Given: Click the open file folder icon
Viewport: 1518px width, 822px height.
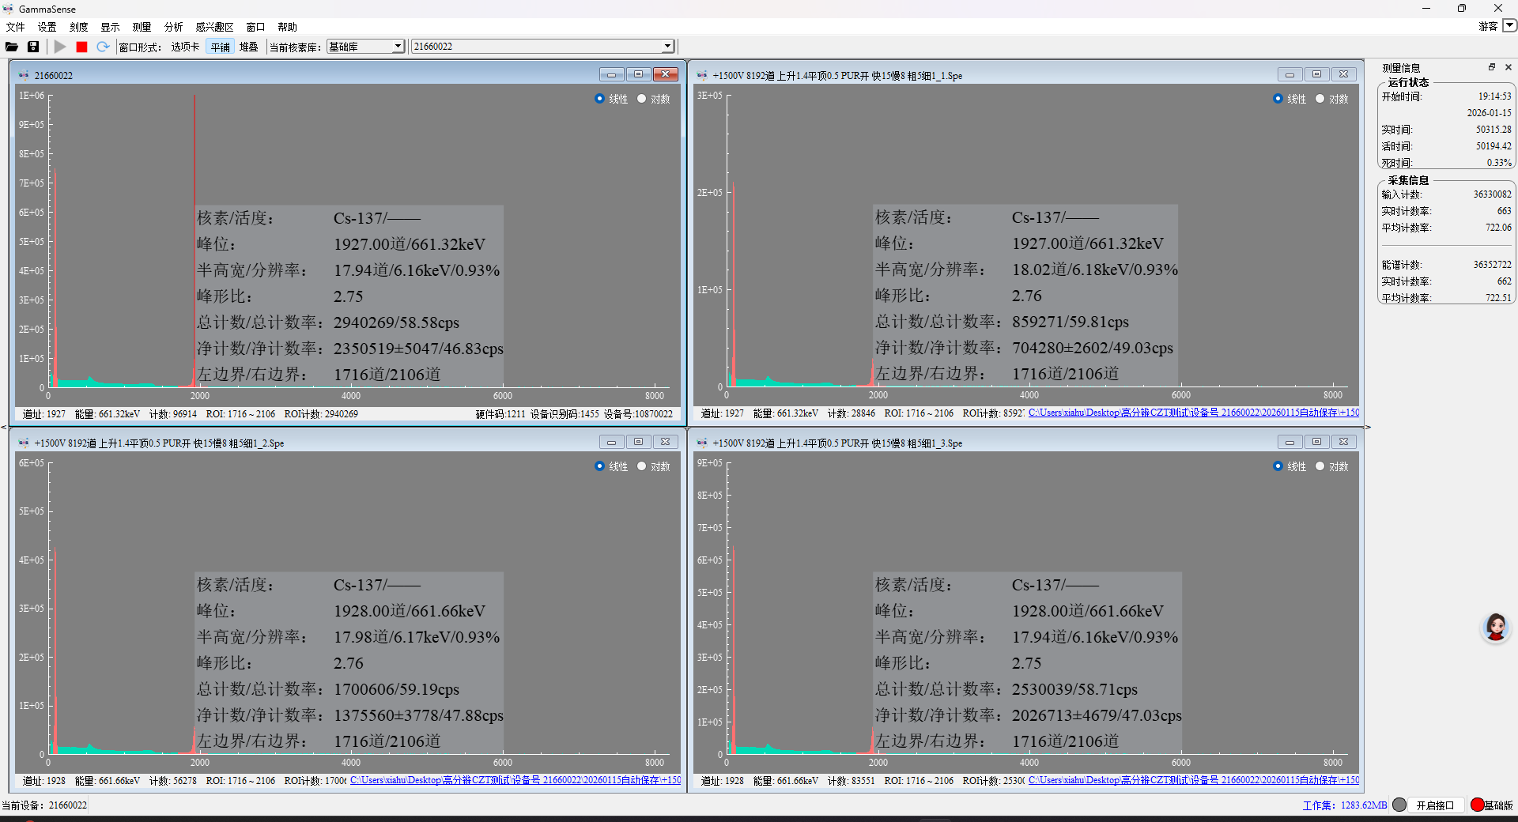Looking at the screenshot, I should point(12,47).
